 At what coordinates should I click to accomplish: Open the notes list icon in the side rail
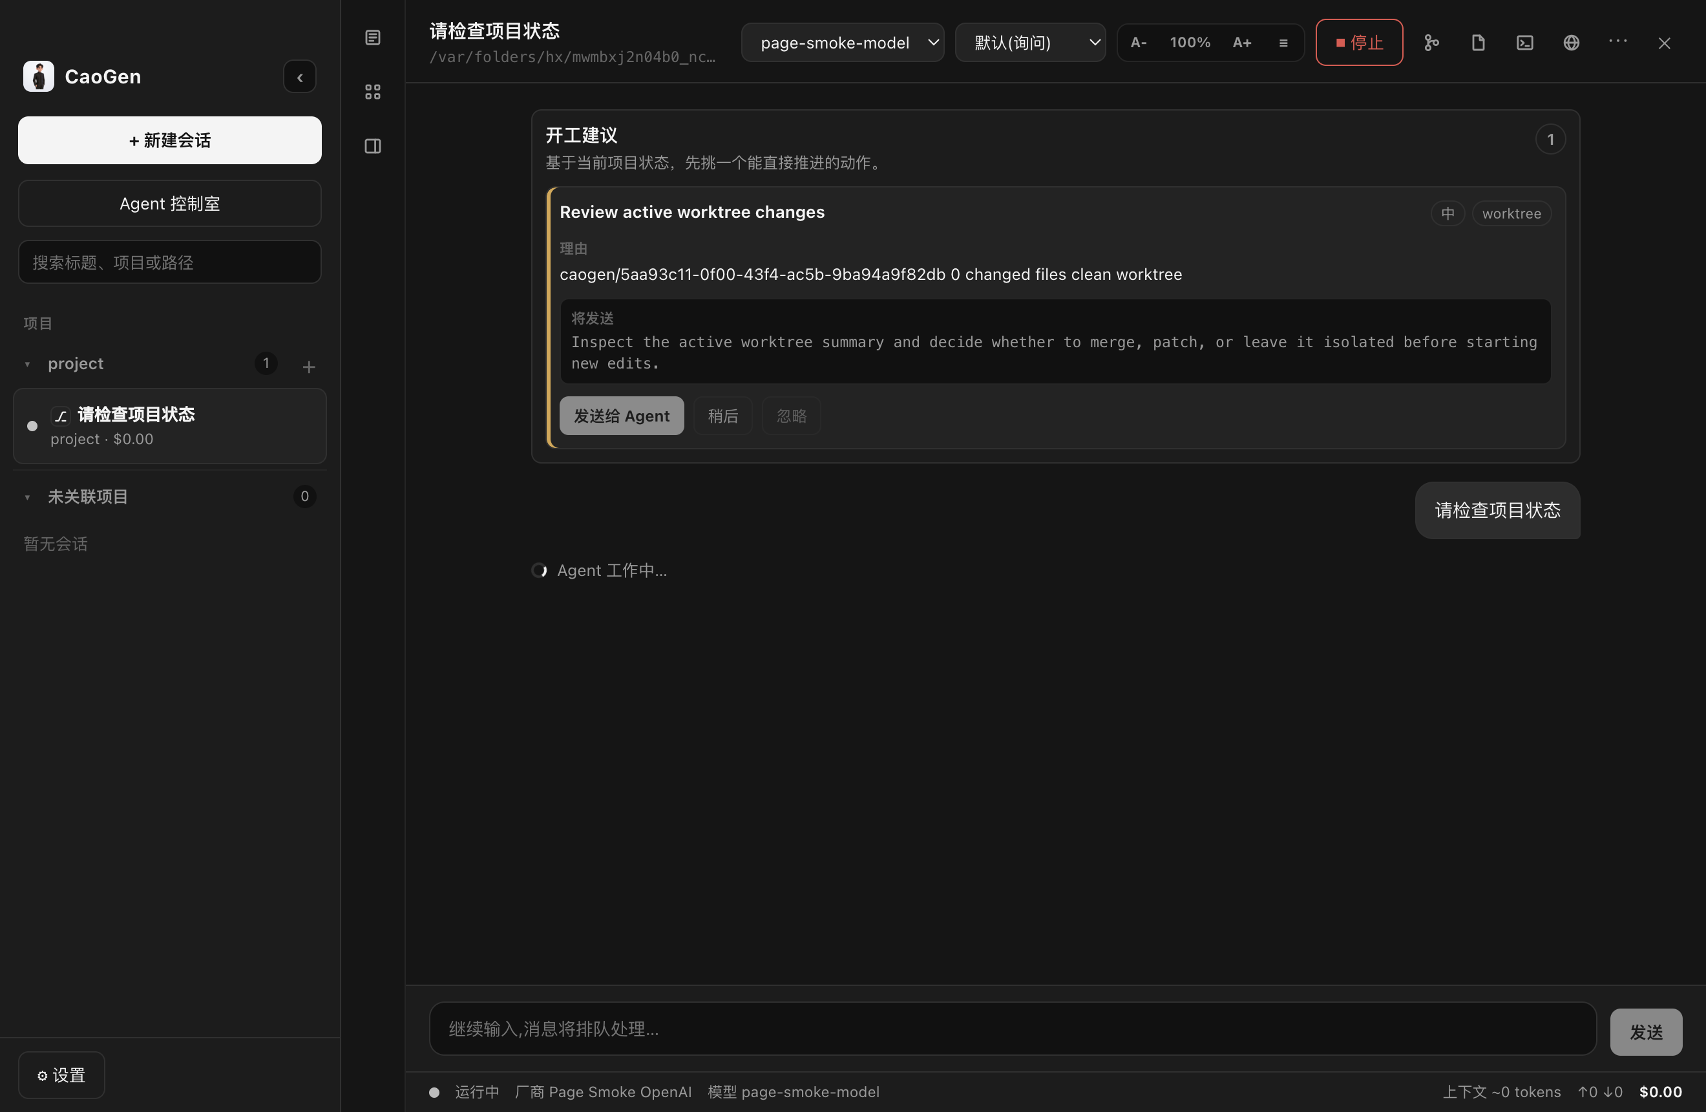(373, 37)
